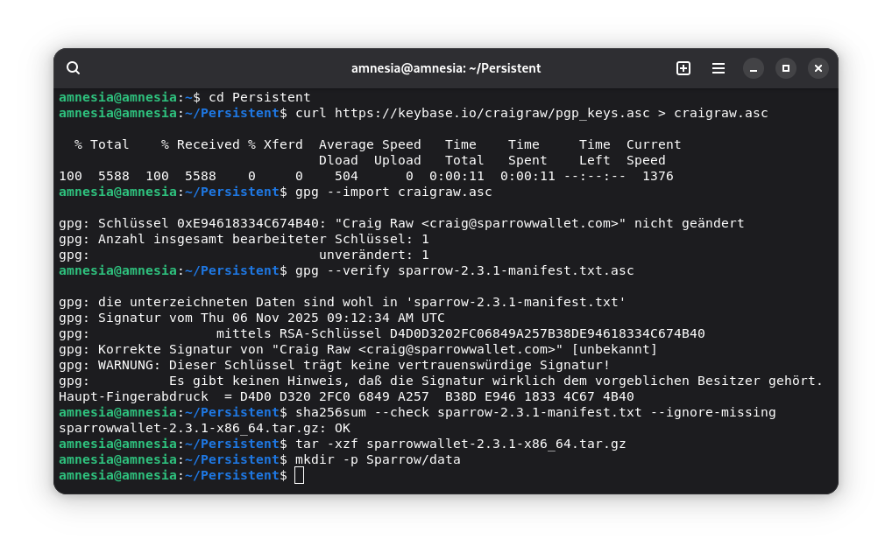Minimize the terminal window
Screen dimensions: 892x553
point(754,68)
